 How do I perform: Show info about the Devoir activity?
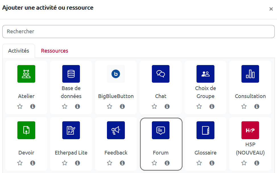coord(33,163)
